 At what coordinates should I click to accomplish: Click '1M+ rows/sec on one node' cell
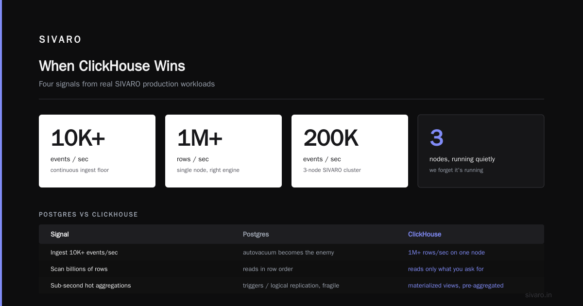(x=446, y=253)
